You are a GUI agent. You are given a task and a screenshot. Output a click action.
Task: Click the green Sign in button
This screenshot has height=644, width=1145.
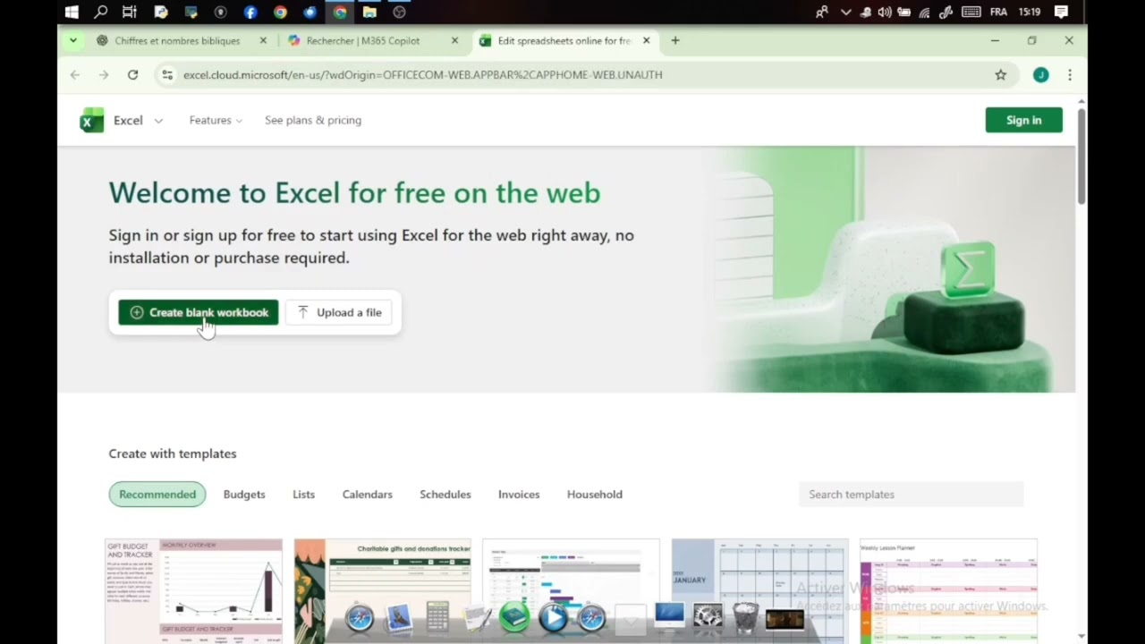click(1023, 120)
